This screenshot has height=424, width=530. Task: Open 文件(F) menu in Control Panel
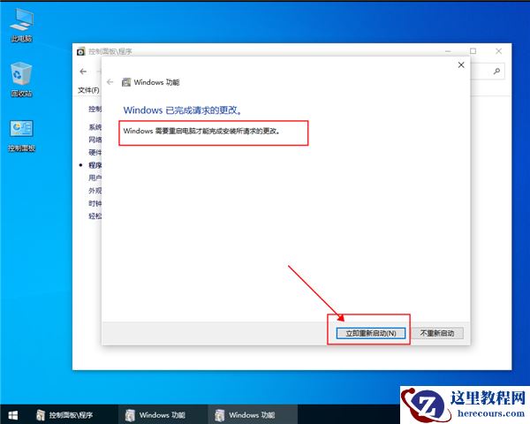tap(88, 90)
